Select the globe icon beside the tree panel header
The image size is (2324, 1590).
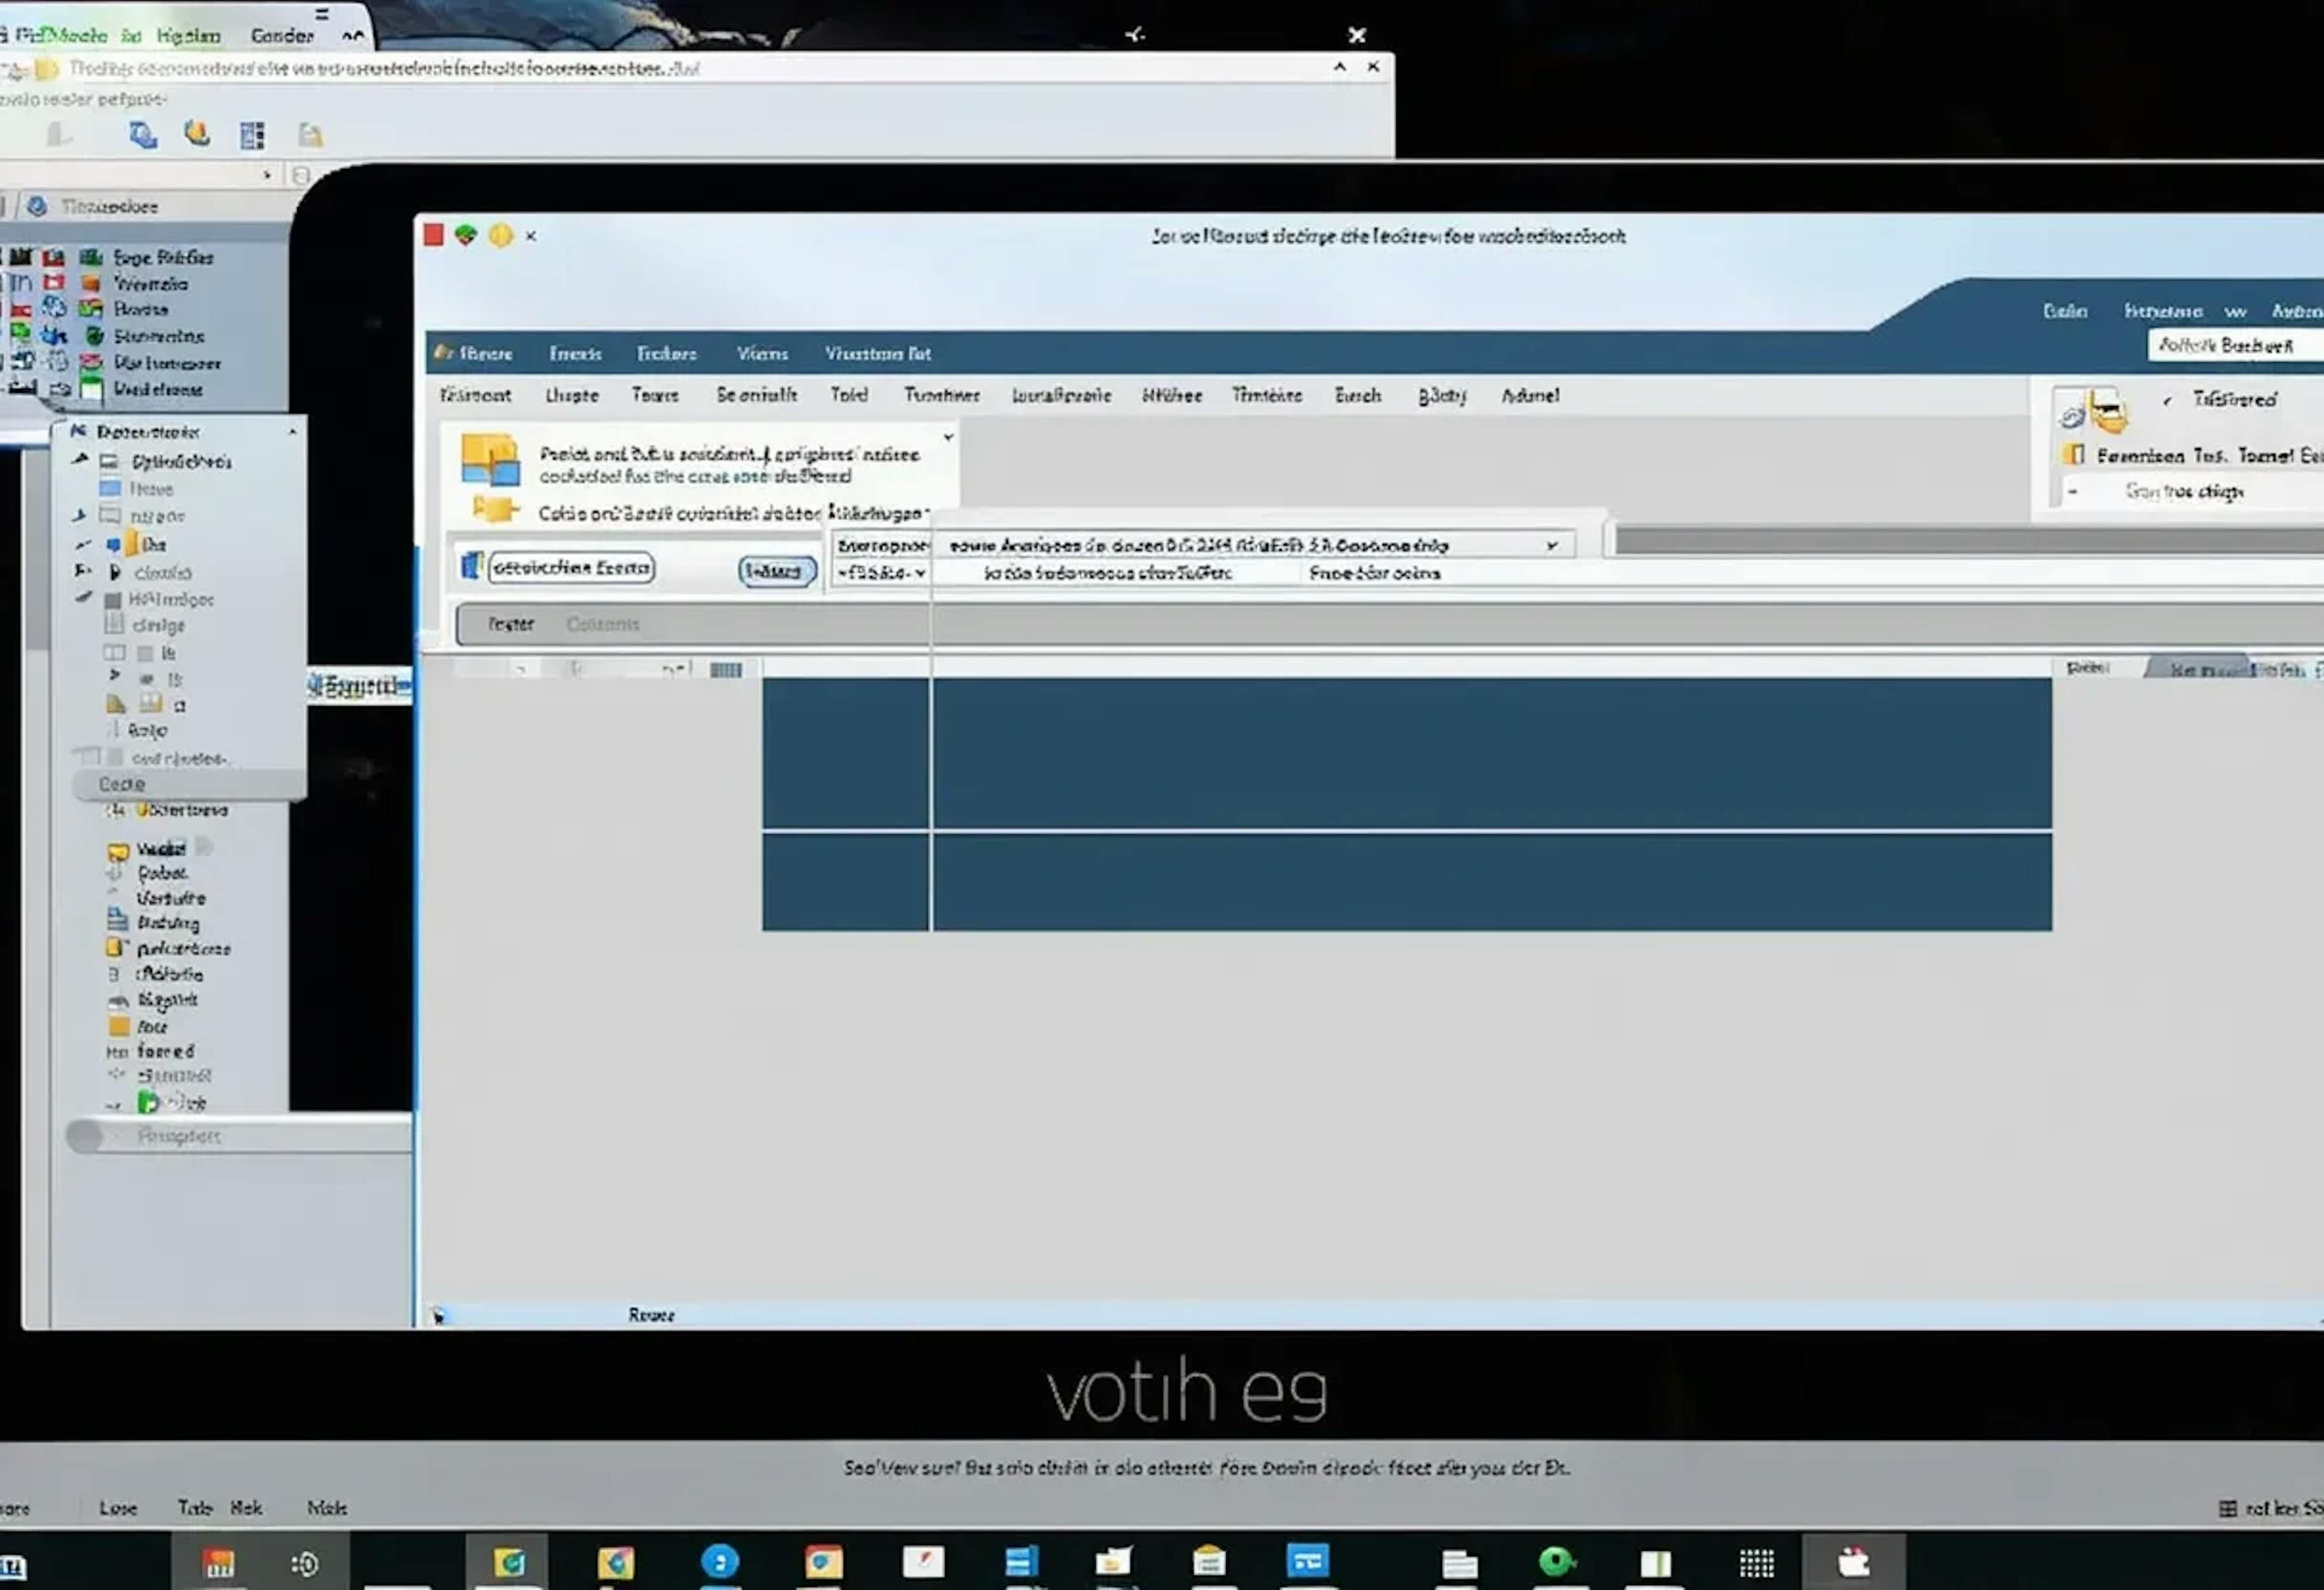[37, 206]
